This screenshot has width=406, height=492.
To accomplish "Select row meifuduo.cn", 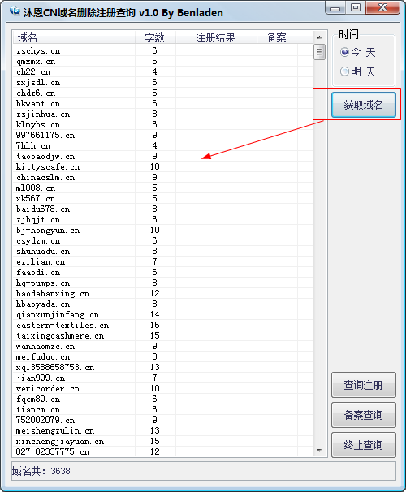I will [x=163, y=356].
